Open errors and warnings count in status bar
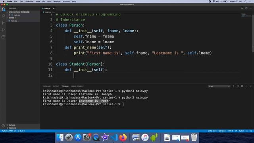The height and width of the screenshot is (143, 254). click(21, 131)
